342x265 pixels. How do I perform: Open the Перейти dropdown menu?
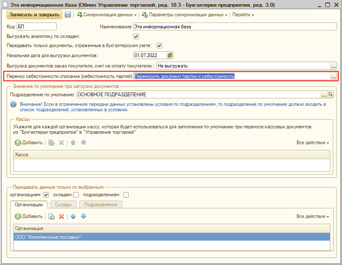click(x=243, y=15)
